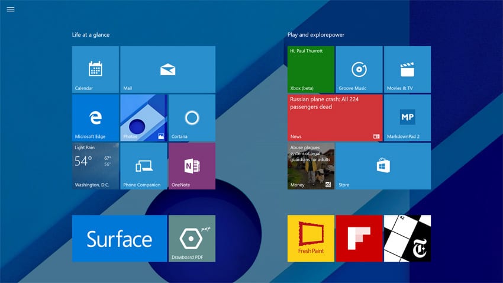
Task: Launch the Drawboard PDF tile
Action: (x=192, y=239)
